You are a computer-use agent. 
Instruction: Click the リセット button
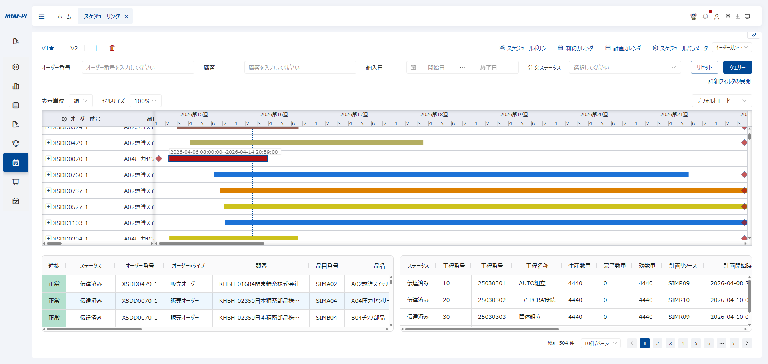pos(704,67)
